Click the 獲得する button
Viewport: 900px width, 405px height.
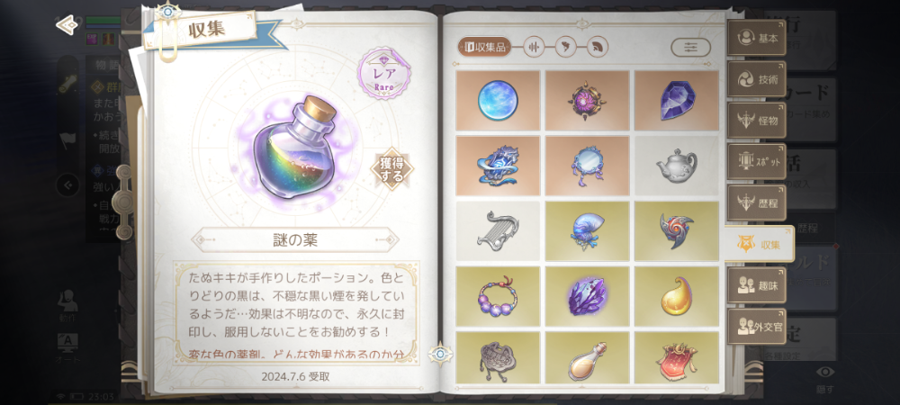[392, 170]
